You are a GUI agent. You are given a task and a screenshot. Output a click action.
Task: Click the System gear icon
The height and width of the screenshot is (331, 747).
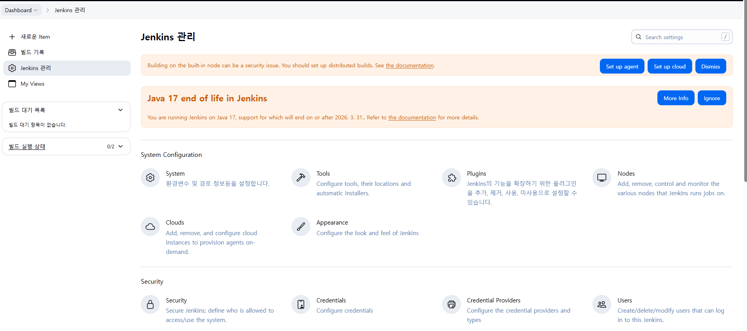pos(150,178)
